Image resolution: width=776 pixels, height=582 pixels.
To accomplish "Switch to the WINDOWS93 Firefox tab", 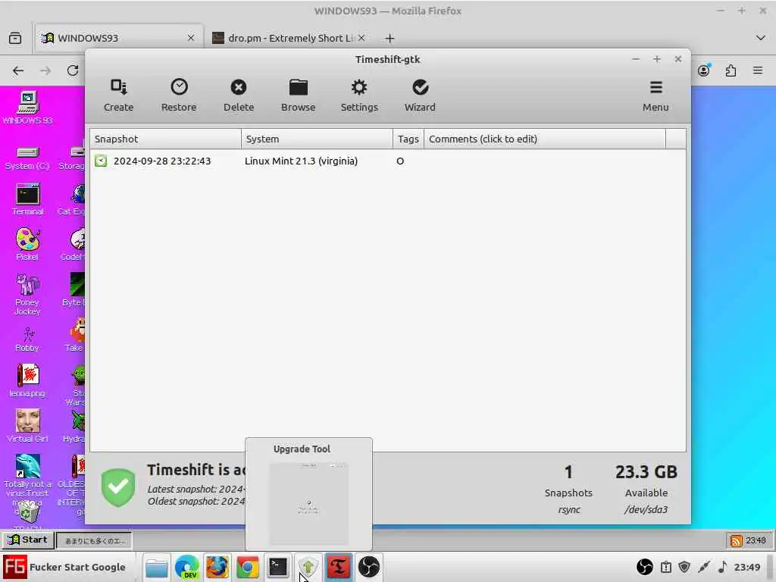I will coord(118,38).
